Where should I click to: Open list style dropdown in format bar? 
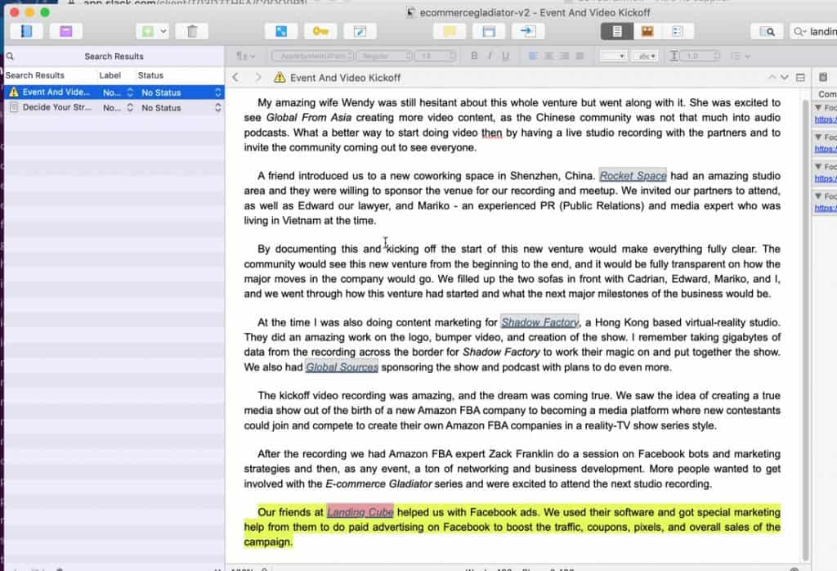(740, 56)
